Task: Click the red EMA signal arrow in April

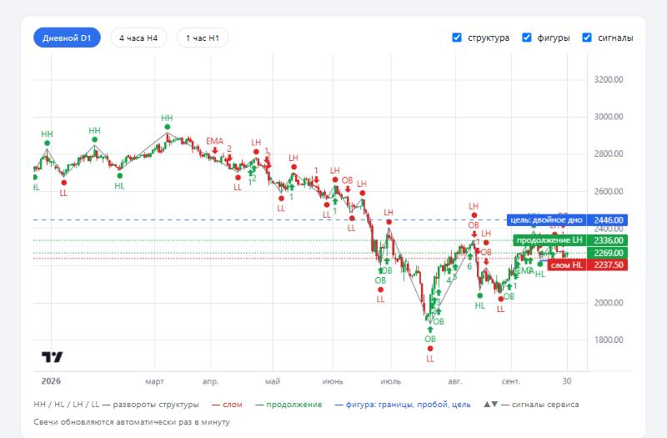Action: click(215, 150)
